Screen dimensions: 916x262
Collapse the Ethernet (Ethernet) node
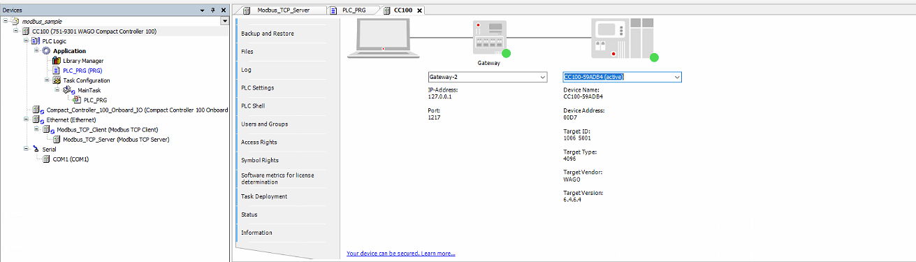[x=26, y=119]
